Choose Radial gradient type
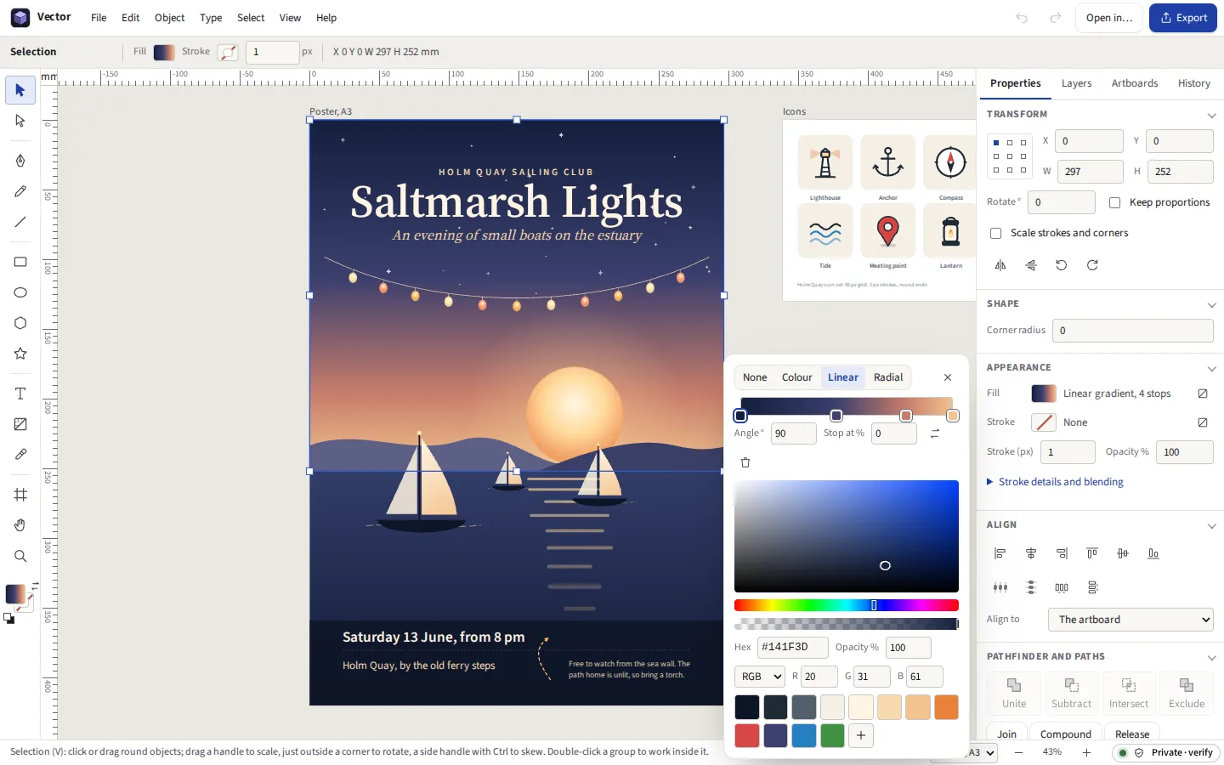 [888, 377]
